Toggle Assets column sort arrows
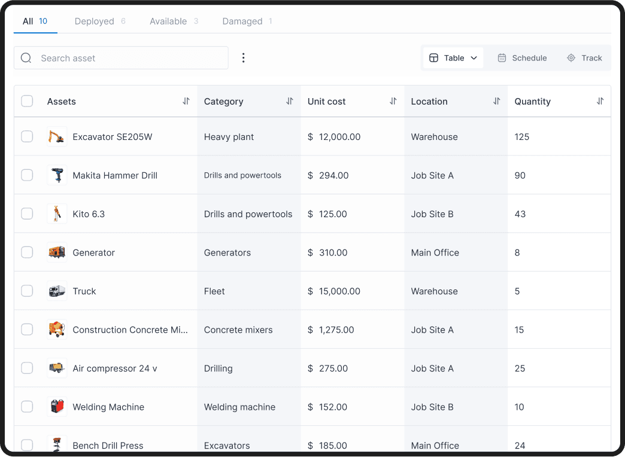The width and height of the screenshot is (625, 457). click(186, 101)
